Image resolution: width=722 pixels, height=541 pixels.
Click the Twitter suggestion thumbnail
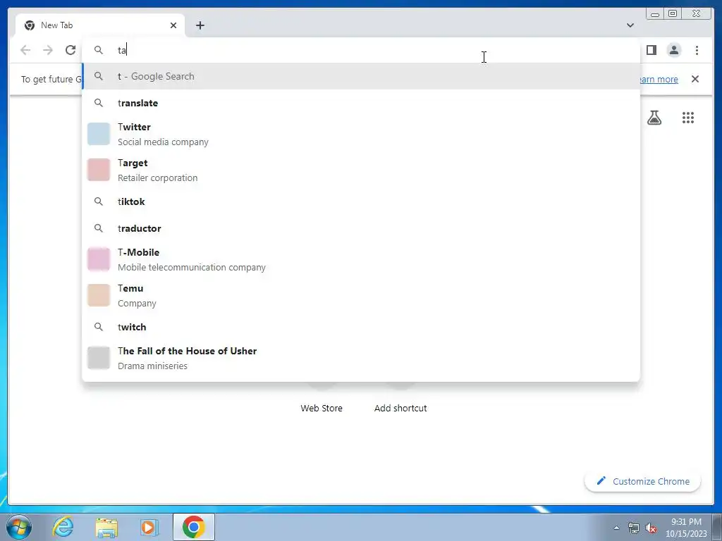[99, 135]
